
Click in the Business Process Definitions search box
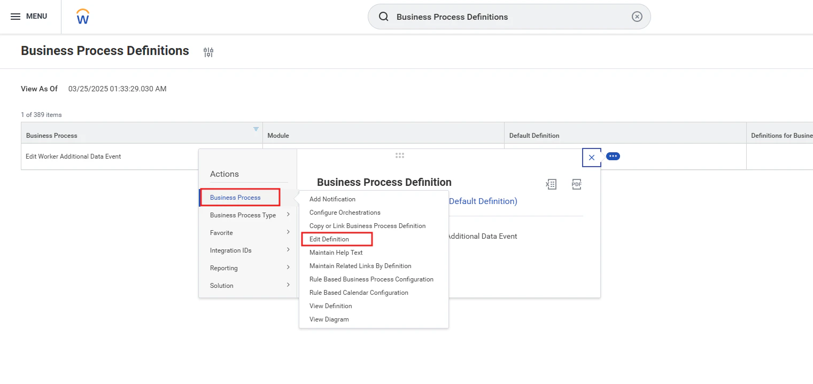click(x=509, y=17)
